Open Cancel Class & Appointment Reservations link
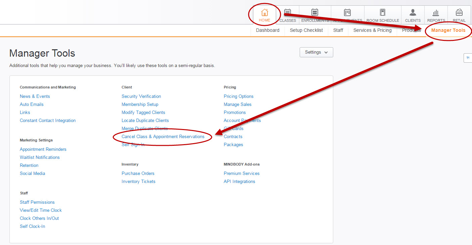Screen dimensions: 472x245 [x=163, y=136]
